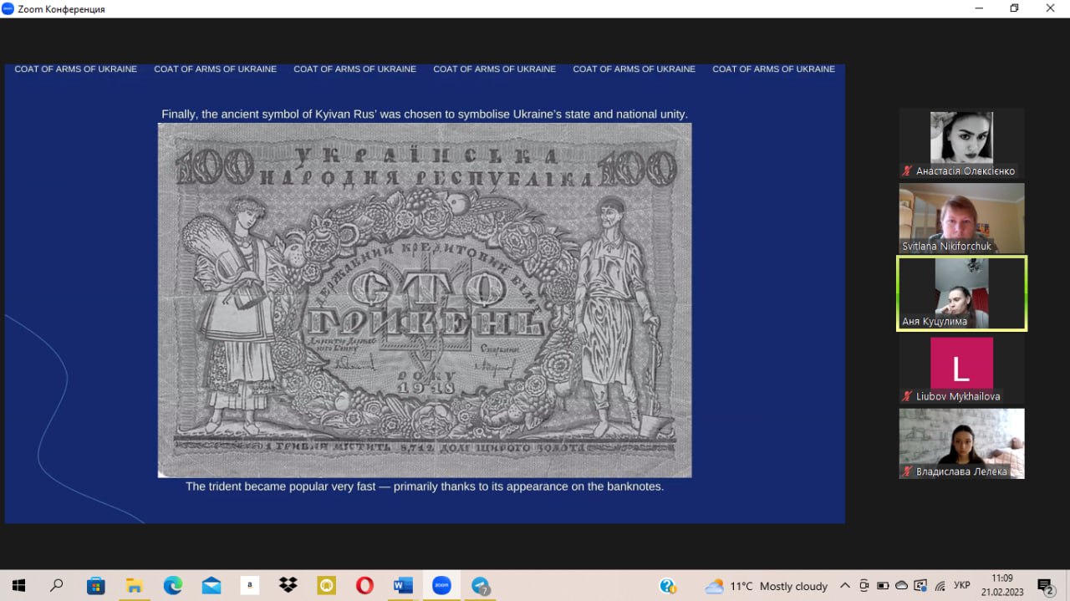Image resolution: width=1070 pixels, height=601 pixels.
Task: Select Владислава Лелека's video tile
Action: click(x=961, y=444)
